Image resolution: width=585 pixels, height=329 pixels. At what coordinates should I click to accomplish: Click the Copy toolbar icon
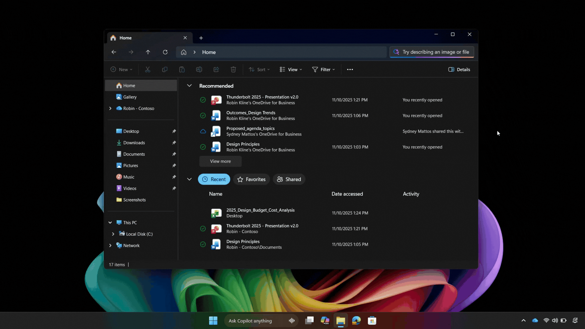click(165, 69)
